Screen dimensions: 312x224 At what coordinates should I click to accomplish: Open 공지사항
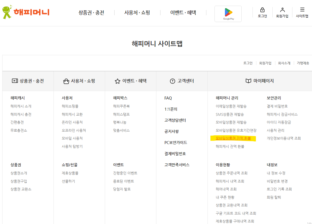click(x=172, y=131)
